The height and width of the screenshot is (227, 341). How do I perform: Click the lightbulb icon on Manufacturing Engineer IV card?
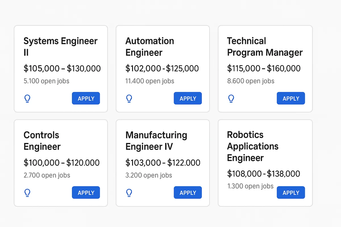129,193
